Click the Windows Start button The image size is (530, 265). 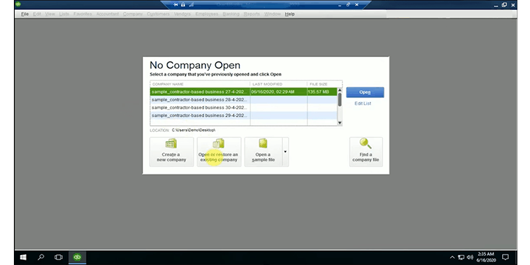point(23,257)
